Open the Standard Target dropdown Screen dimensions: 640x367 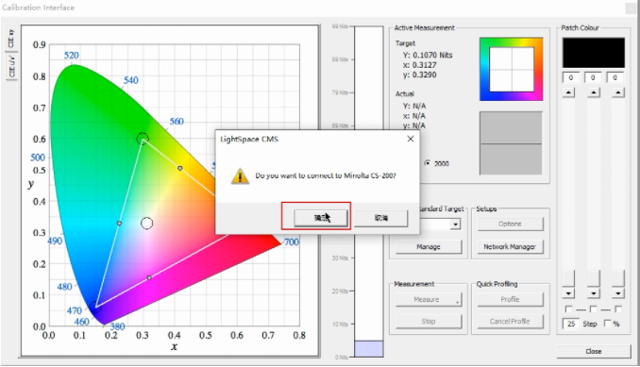click(x=455, y=225)
